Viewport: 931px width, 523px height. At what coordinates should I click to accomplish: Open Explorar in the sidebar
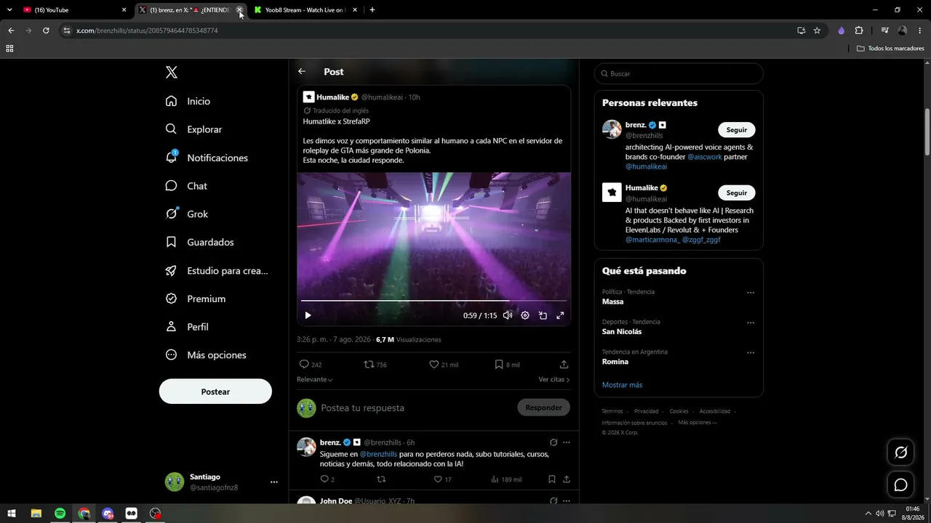tap(193, 129)
